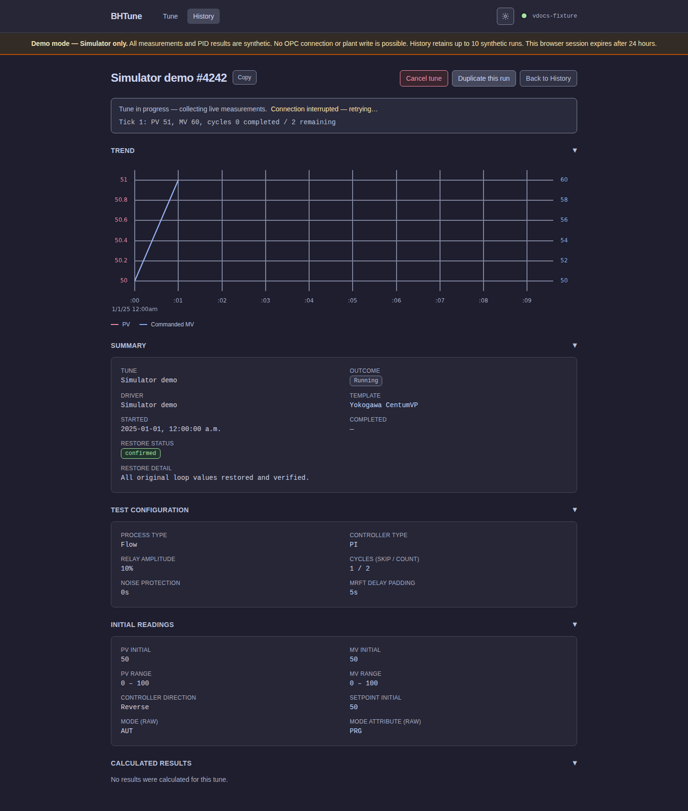Screen dimensions: 688x811
Task: Click the Demo mode banner text
Action: tap(344, 43)
